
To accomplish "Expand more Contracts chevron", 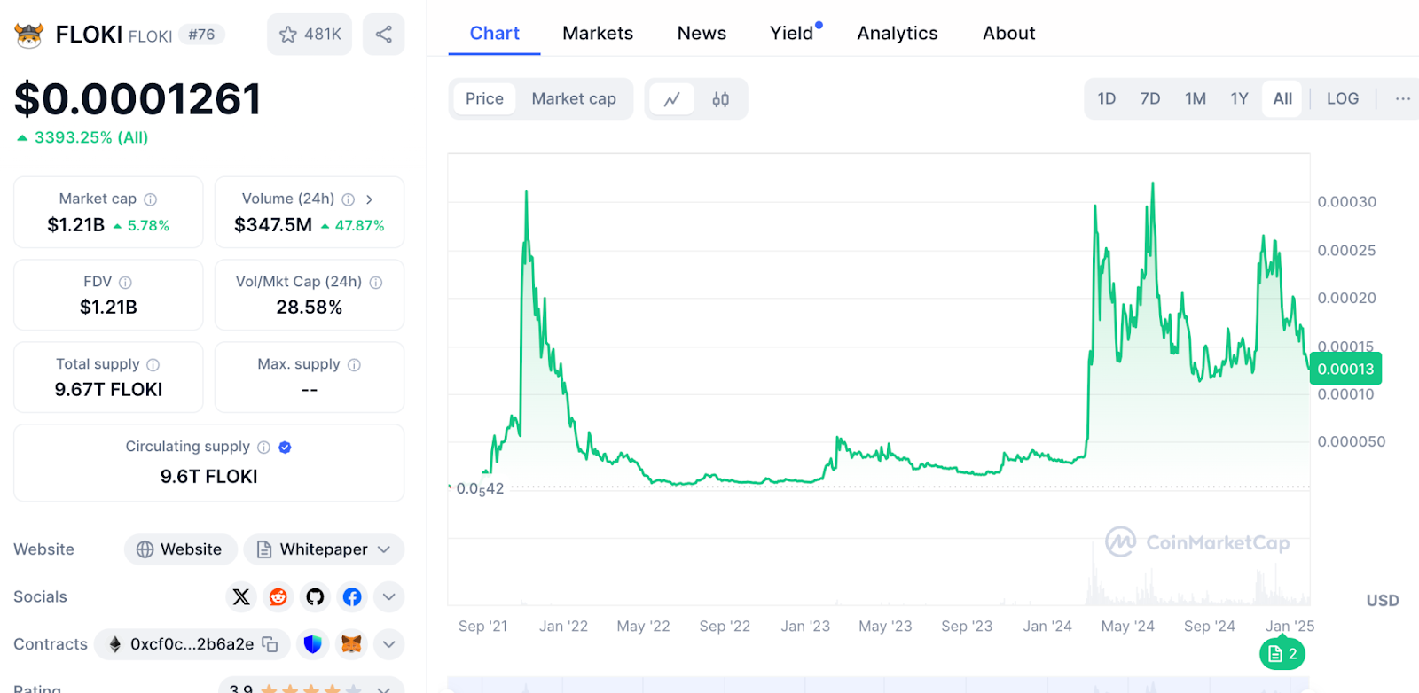I will 388,644.
